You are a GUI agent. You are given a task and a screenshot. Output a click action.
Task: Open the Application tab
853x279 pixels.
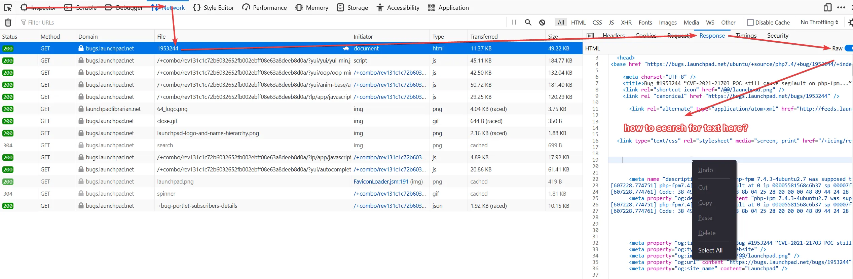pyautogui.click(x=448, y=7)
